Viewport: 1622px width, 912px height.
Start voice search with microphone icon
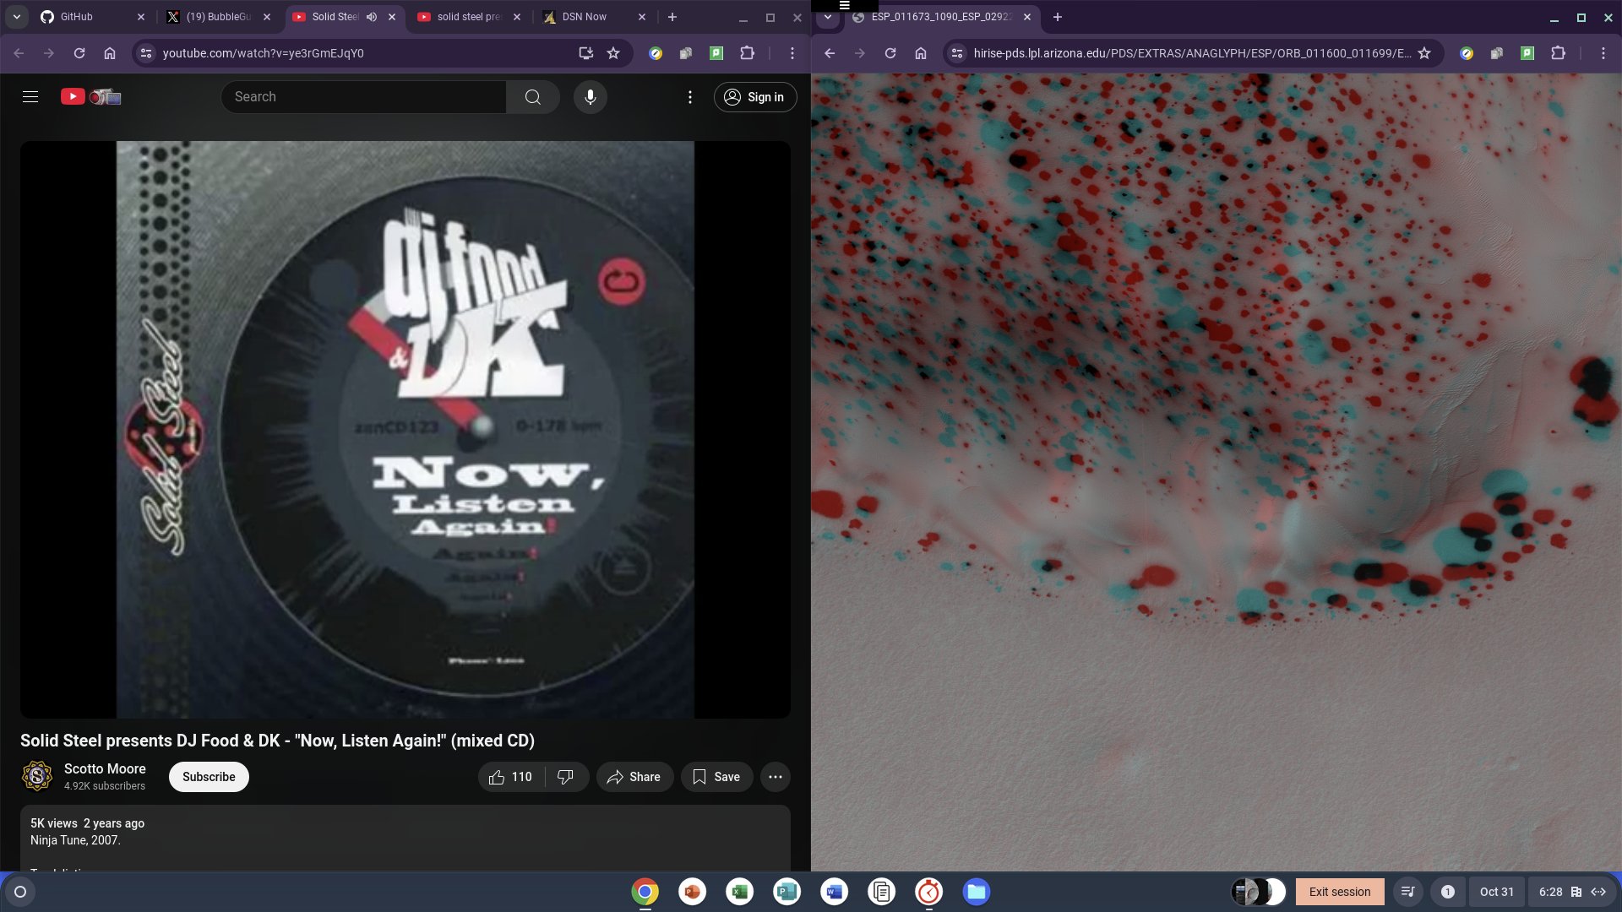point(590,97)
